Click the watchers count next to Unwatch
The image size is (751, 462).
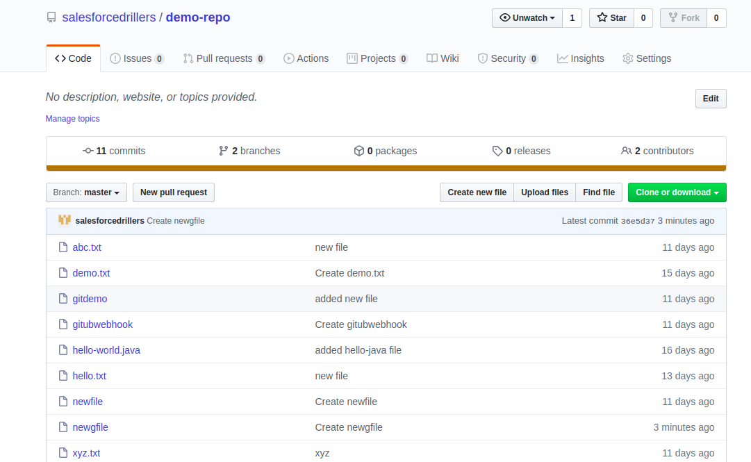[x=572, y=18]
